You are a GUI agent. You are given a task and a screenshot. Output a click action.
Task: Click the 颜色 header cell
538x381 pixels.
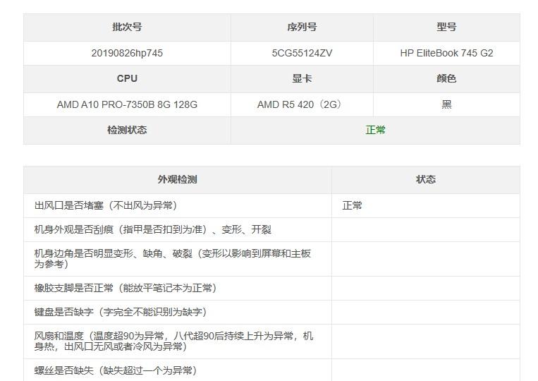click(x=446, y=78)
